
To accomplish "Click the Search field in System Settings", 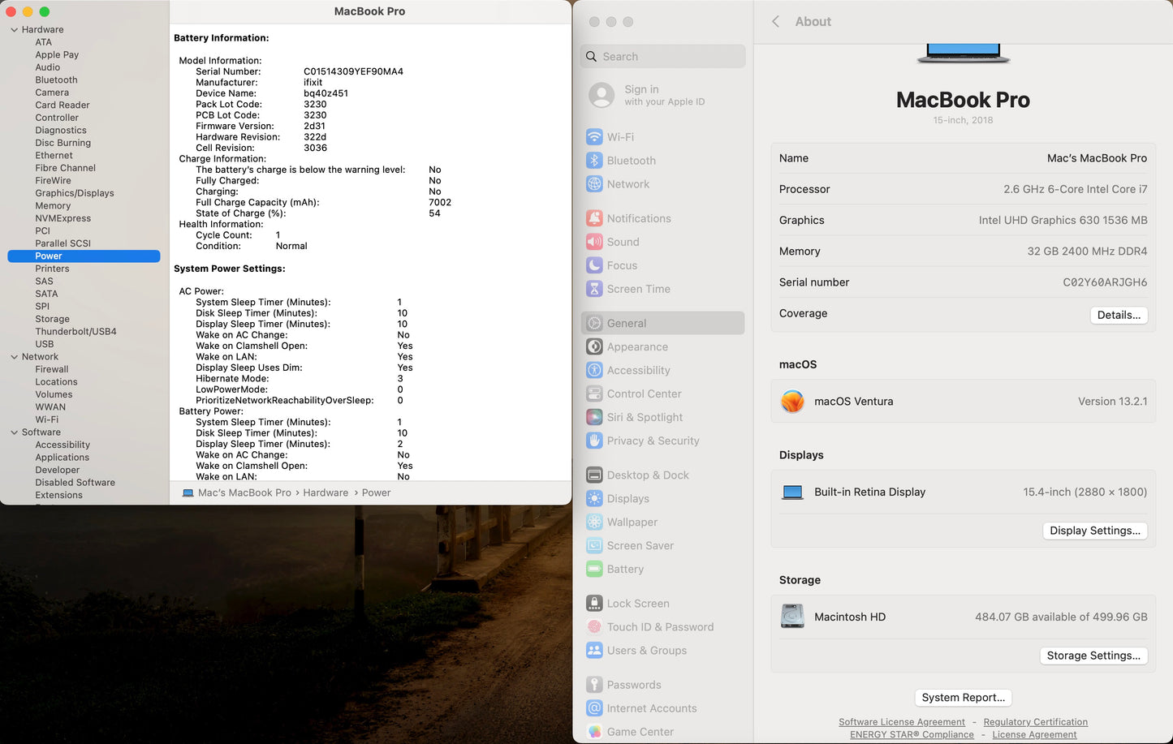I will pos(663,57).
